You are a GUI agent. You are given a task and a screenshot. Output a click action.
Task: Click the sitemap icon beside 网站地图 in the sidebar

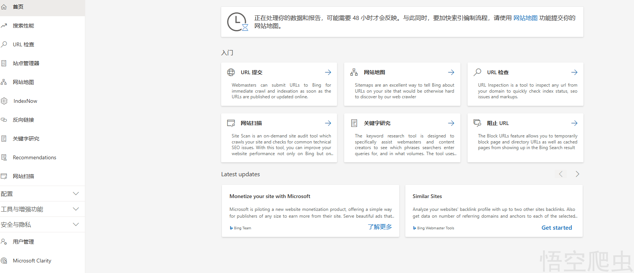click(4, 82)
